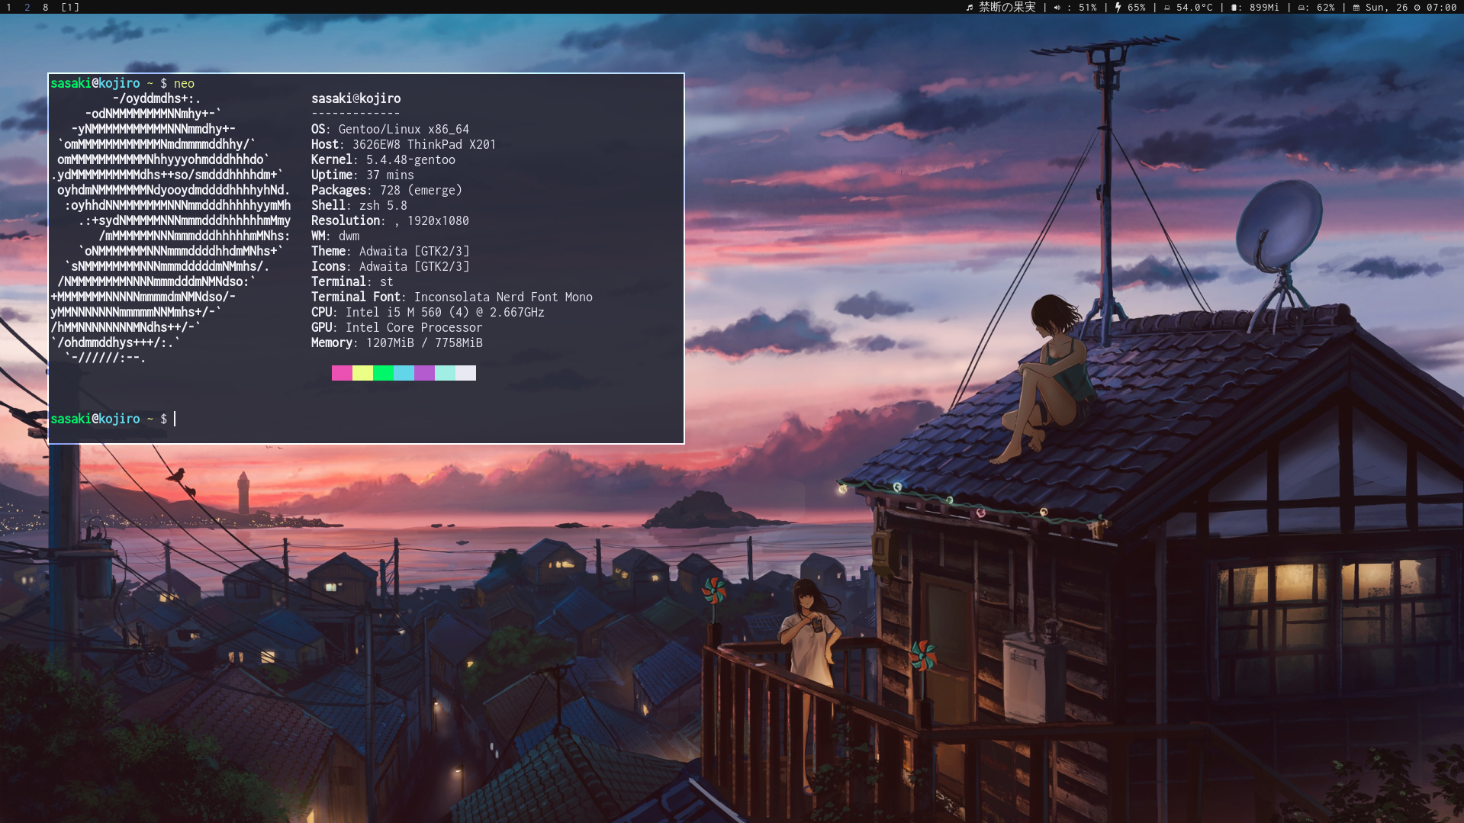The height and width of the screenshot is (823, 1464).
Task: Click the sky blue color block in terminal
Action: (x=404, y=373)
